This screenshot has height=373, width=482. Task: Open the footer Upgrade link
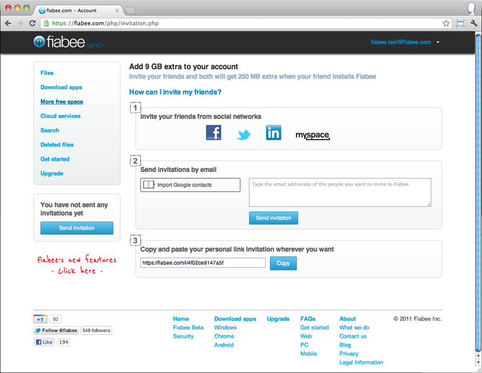[x=278, y=319]
